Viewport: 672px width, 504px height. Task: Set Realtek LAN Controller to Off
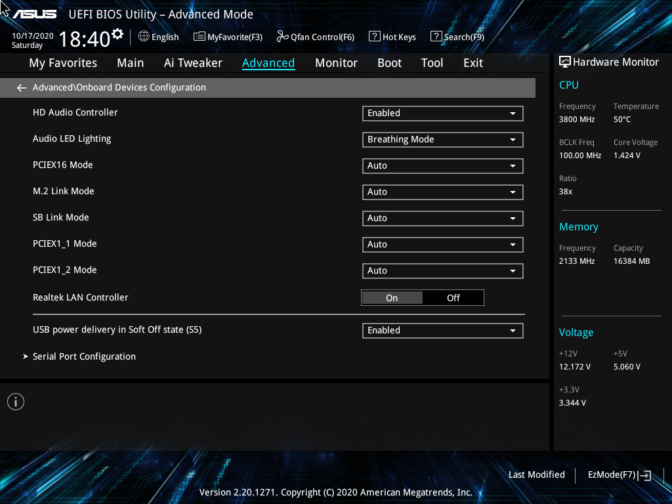pos(453,298)
